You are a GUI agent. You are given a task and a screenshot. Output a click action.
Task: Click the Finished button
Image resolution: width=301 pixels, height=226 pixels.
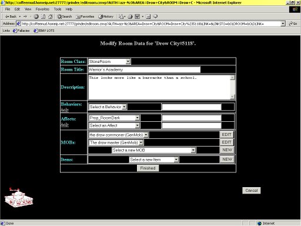tap(148, 168)
